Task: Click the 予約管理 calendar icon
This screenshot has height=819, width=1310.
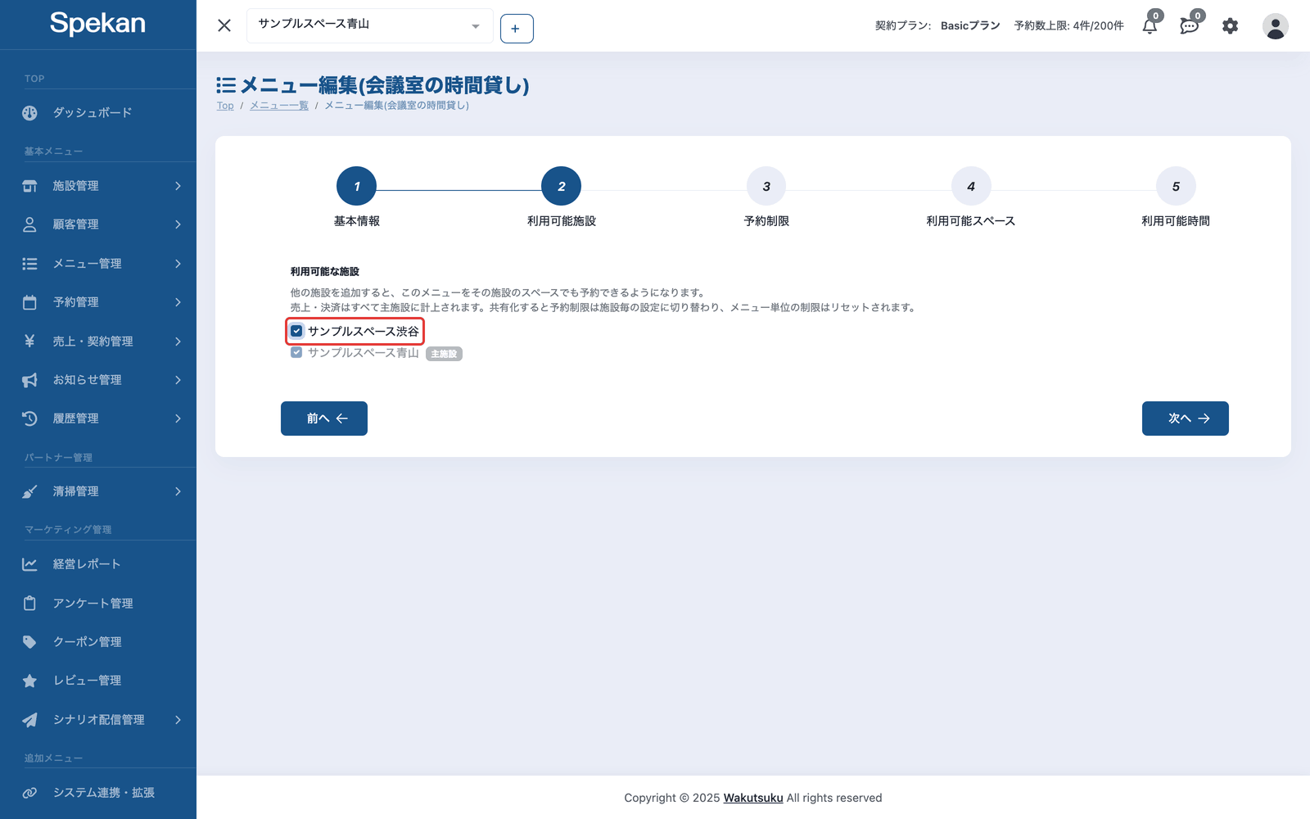Action: [x=29, y=302]
